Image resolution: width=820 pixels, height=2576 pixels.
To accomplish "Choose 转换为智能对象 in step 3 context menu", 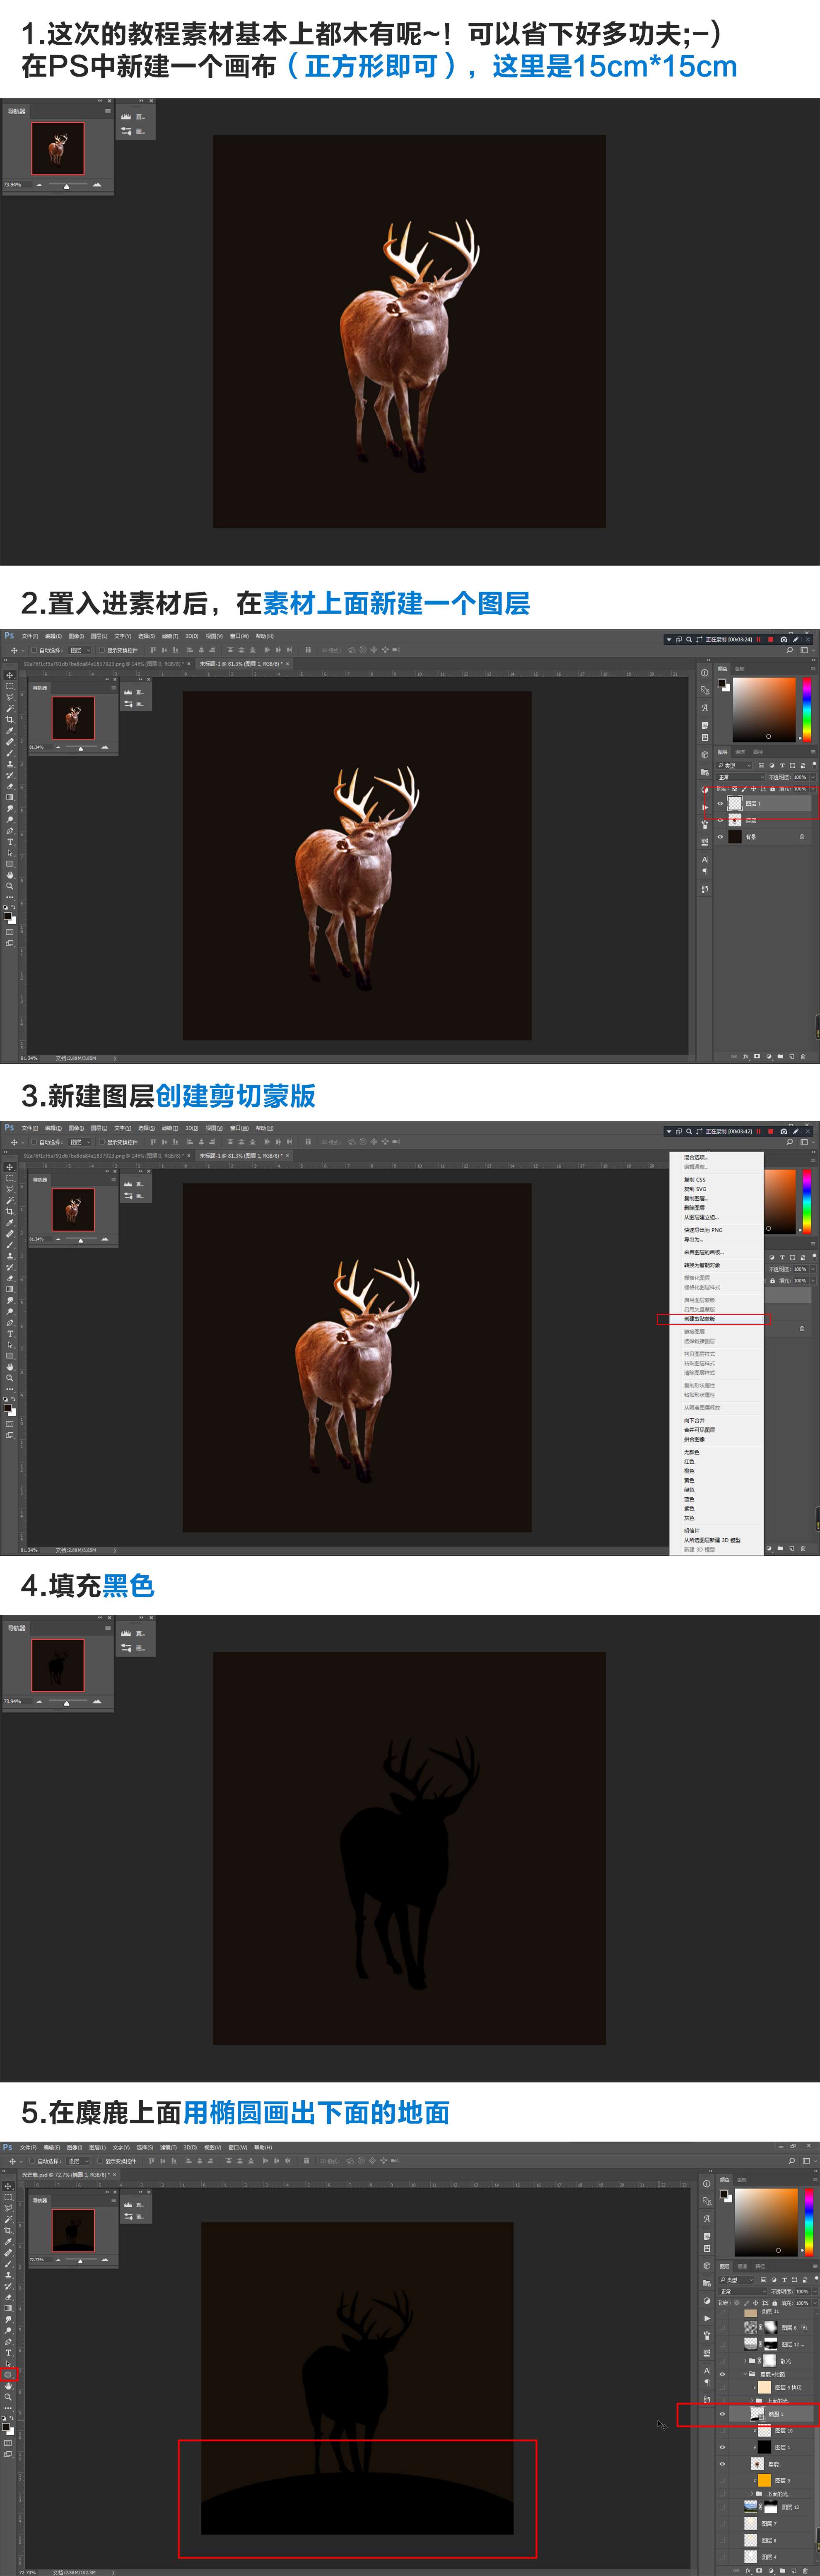I will pos(702,1265).
